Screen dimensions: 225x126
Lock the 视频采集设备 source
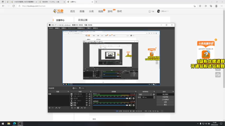(x=89, y=94)
